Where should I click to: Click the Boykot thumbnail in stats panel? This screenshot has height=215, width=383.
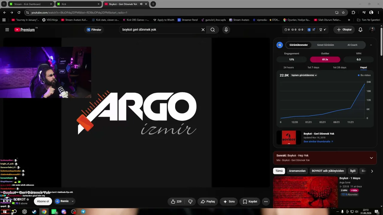coord(289,138)
